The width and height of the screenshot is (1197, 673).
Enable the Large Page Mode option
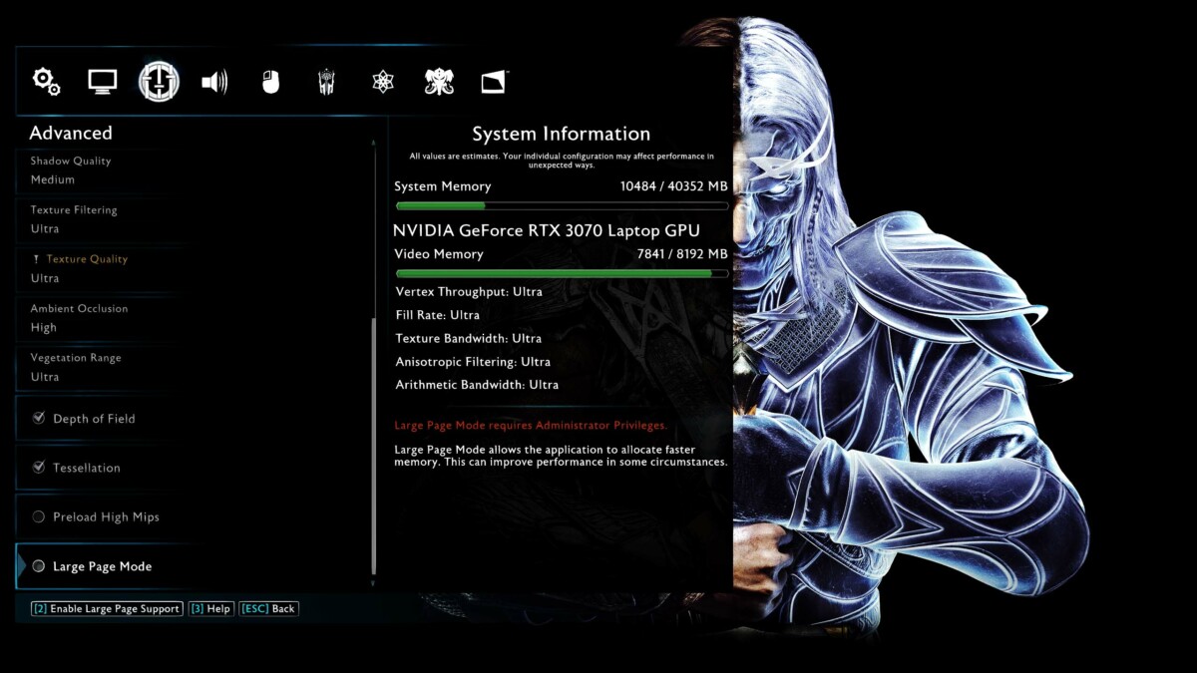(39, 566)
